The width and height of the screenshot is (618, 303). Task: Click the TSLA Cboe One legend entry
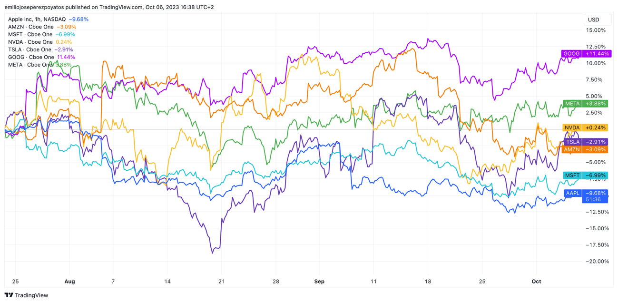[29, 49]
